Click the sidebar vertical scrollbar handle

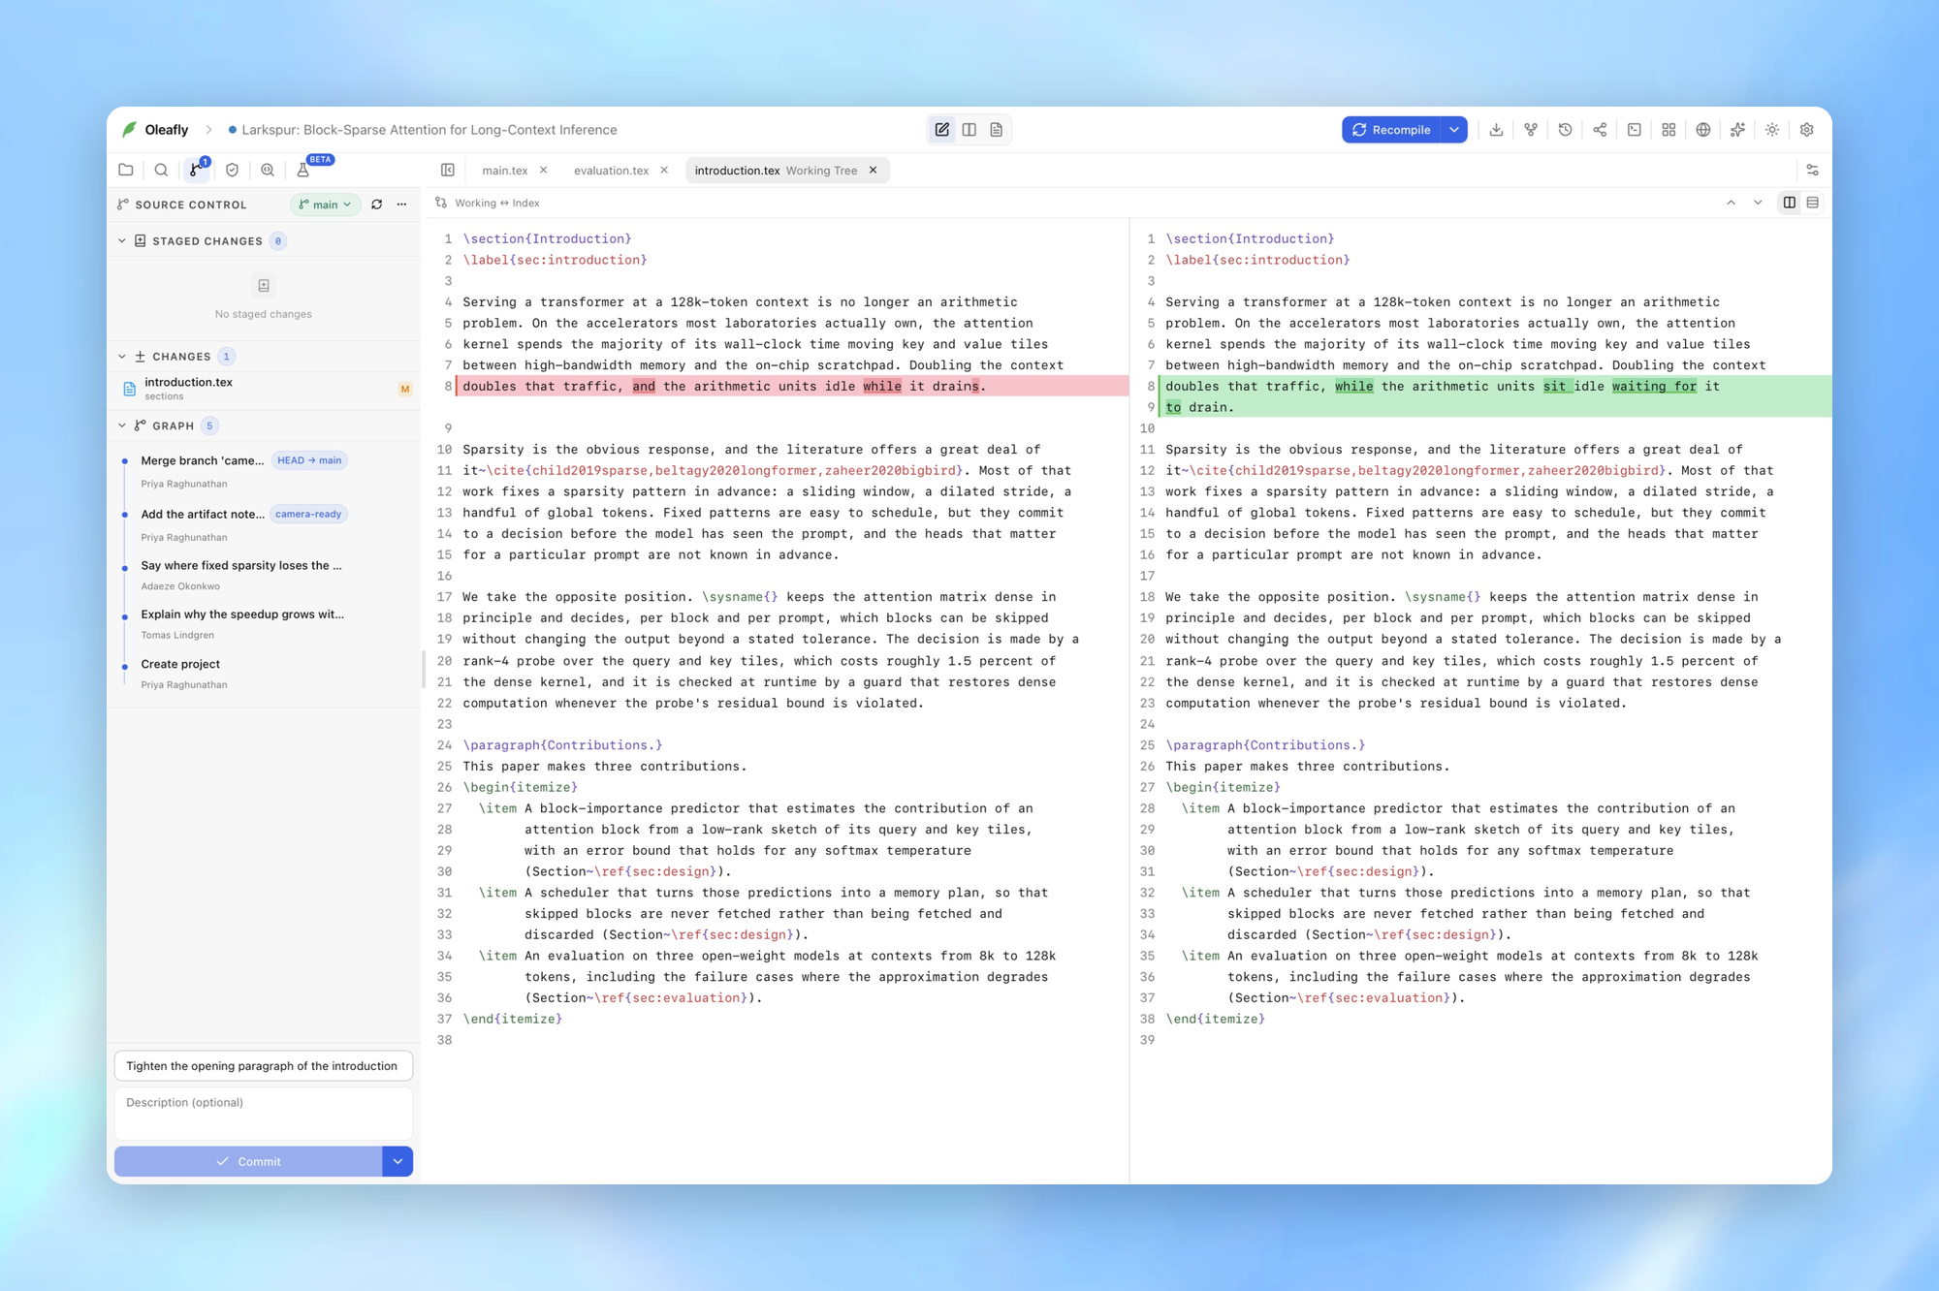point(424,669)
